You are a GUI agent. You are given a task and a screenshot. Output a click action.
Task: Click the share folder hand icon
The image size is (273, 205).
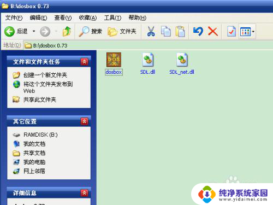click(x=16, y=99)
